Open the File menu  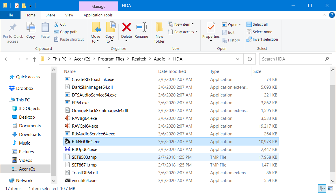coord(10,15)
